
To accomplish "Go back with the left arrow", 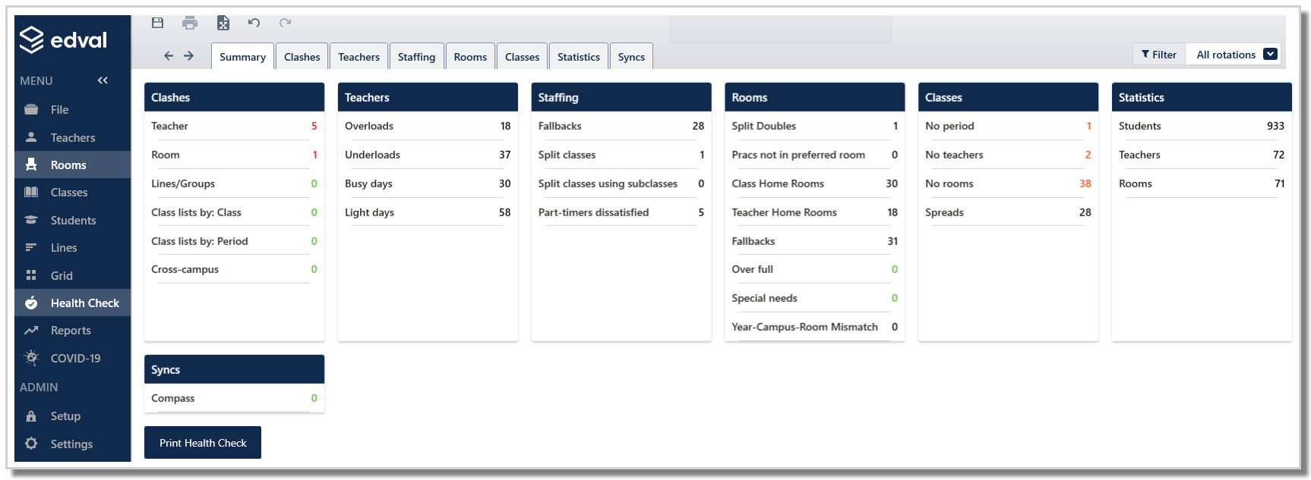I will click(169, 55).
